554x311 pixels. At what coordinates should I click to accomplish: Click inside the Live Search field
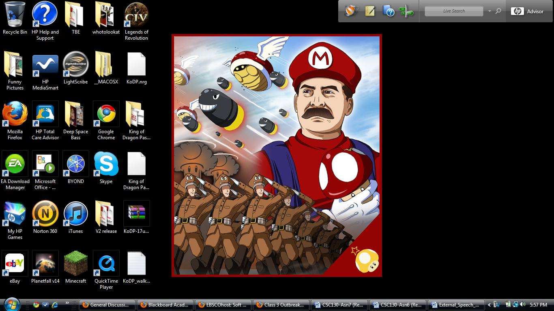pyautogui.click(x=453, y=11)
